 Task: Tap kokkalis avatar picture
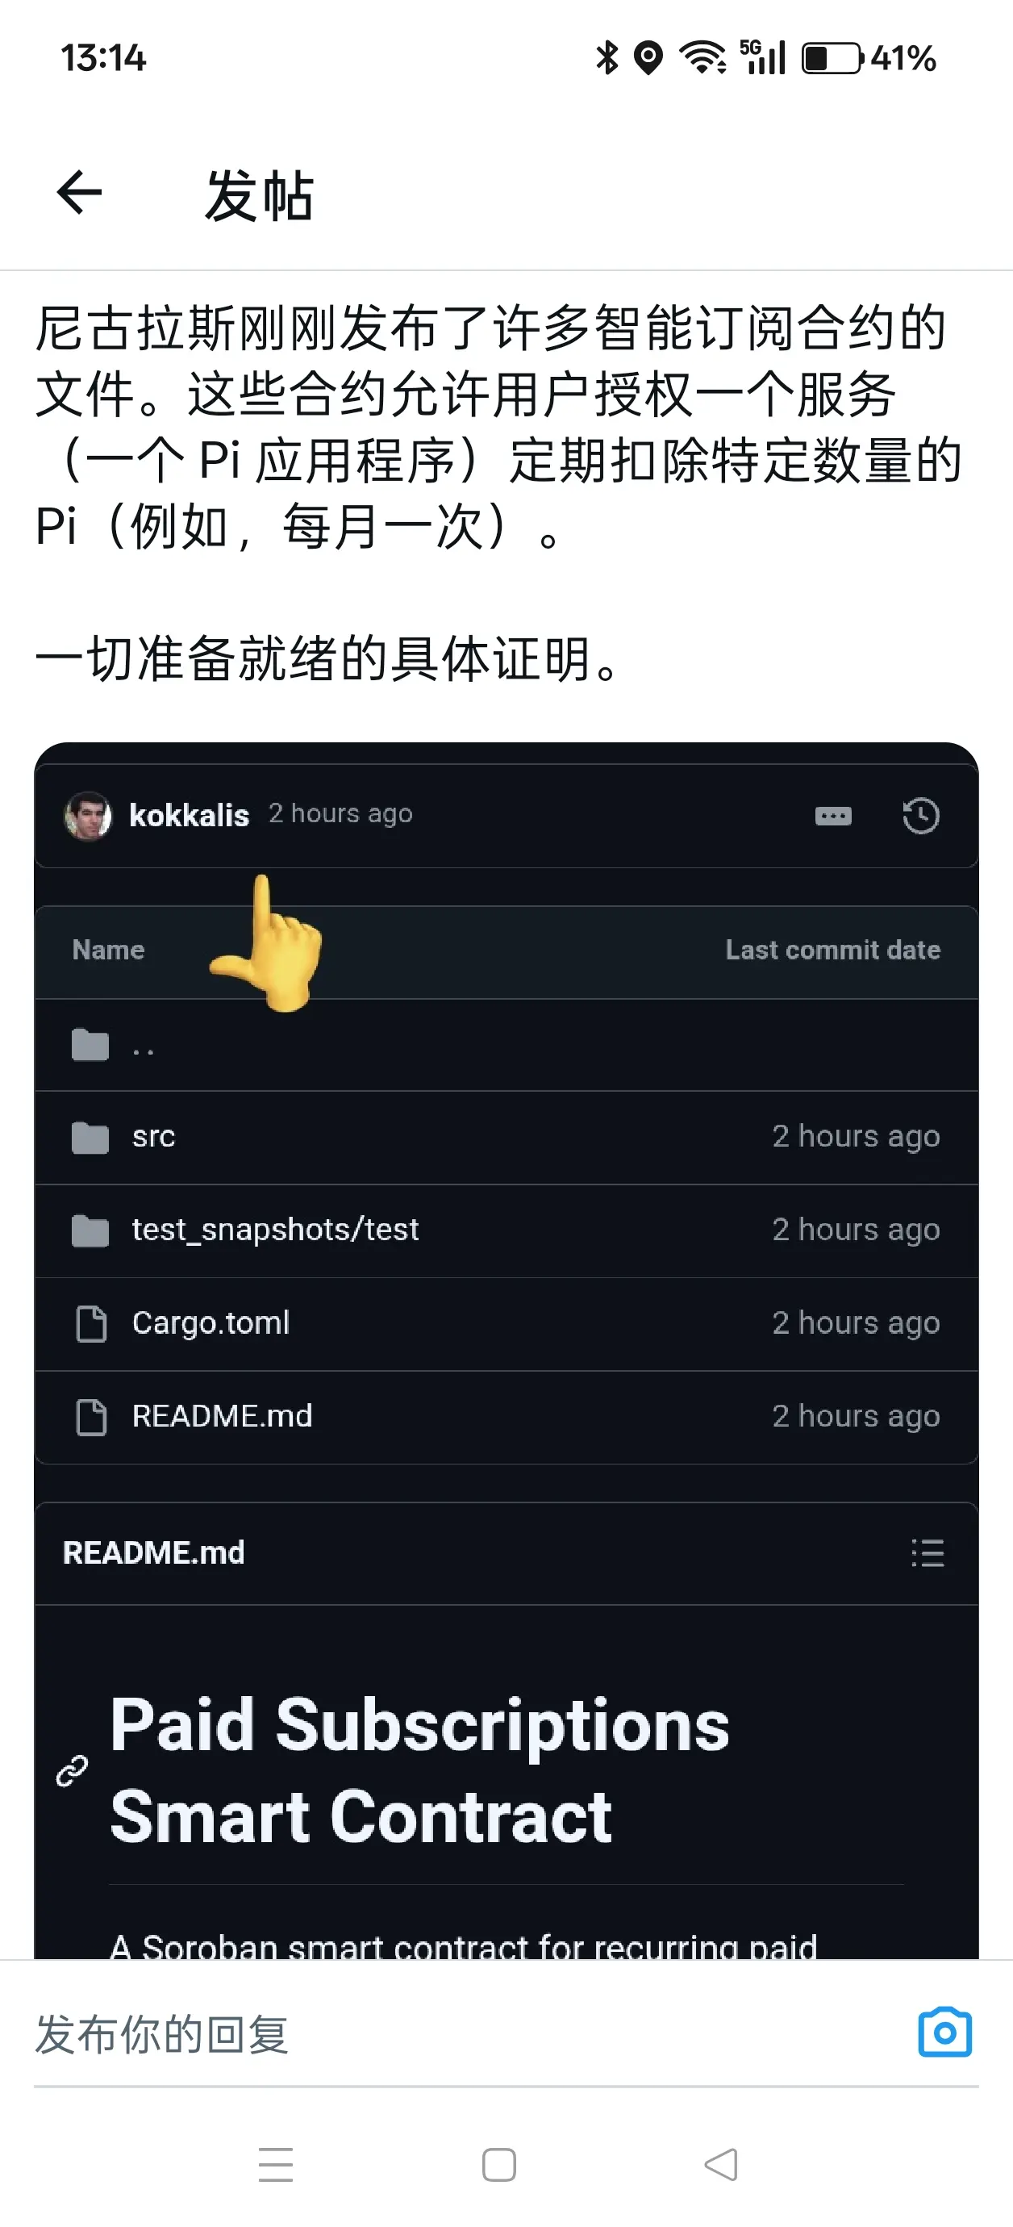click(87, 815)
